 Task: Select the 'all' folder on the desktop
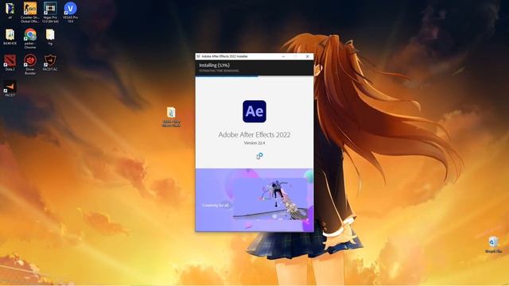point(10,10)
